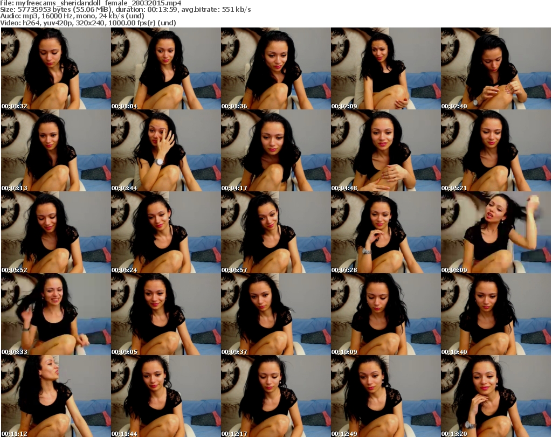Select the thumbnail at 00:04:48
Image resolution: width=552 pixels, height=437 pixels.
tap(385, 150)
